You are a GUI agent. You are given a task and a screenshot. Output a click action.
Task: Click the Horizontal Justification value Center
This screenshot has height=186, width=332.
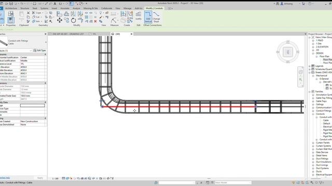pyautogui.click(x=32, y=57)
